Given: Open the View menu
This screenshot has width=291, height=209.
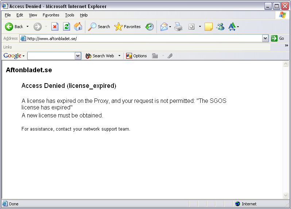Looking at the screenshot, I should pyautogui.click(x=33, y=15).
